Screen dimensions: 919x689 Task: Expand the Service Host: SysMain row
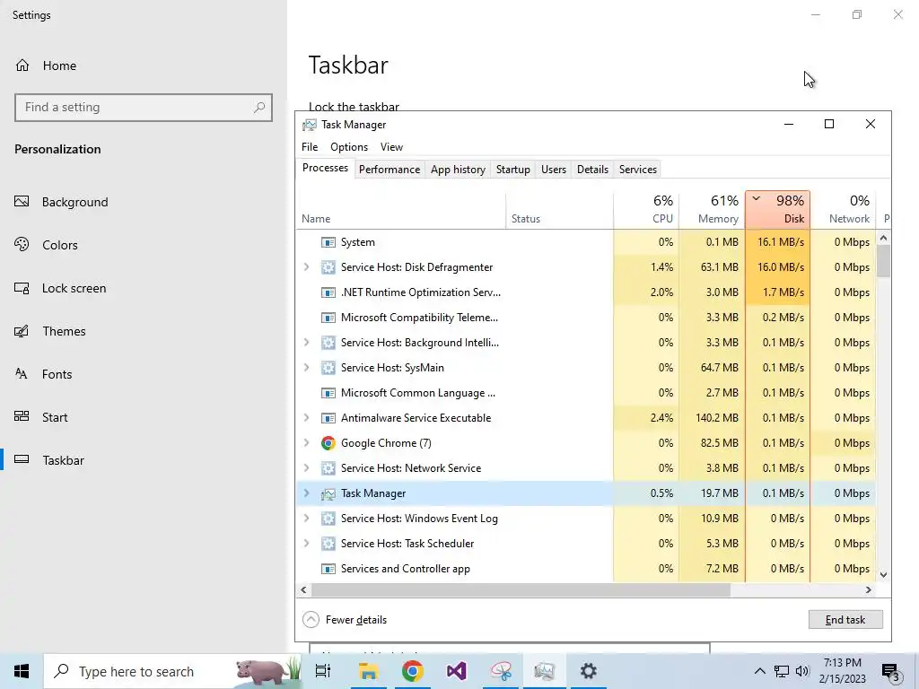click(x=307, y=367)
